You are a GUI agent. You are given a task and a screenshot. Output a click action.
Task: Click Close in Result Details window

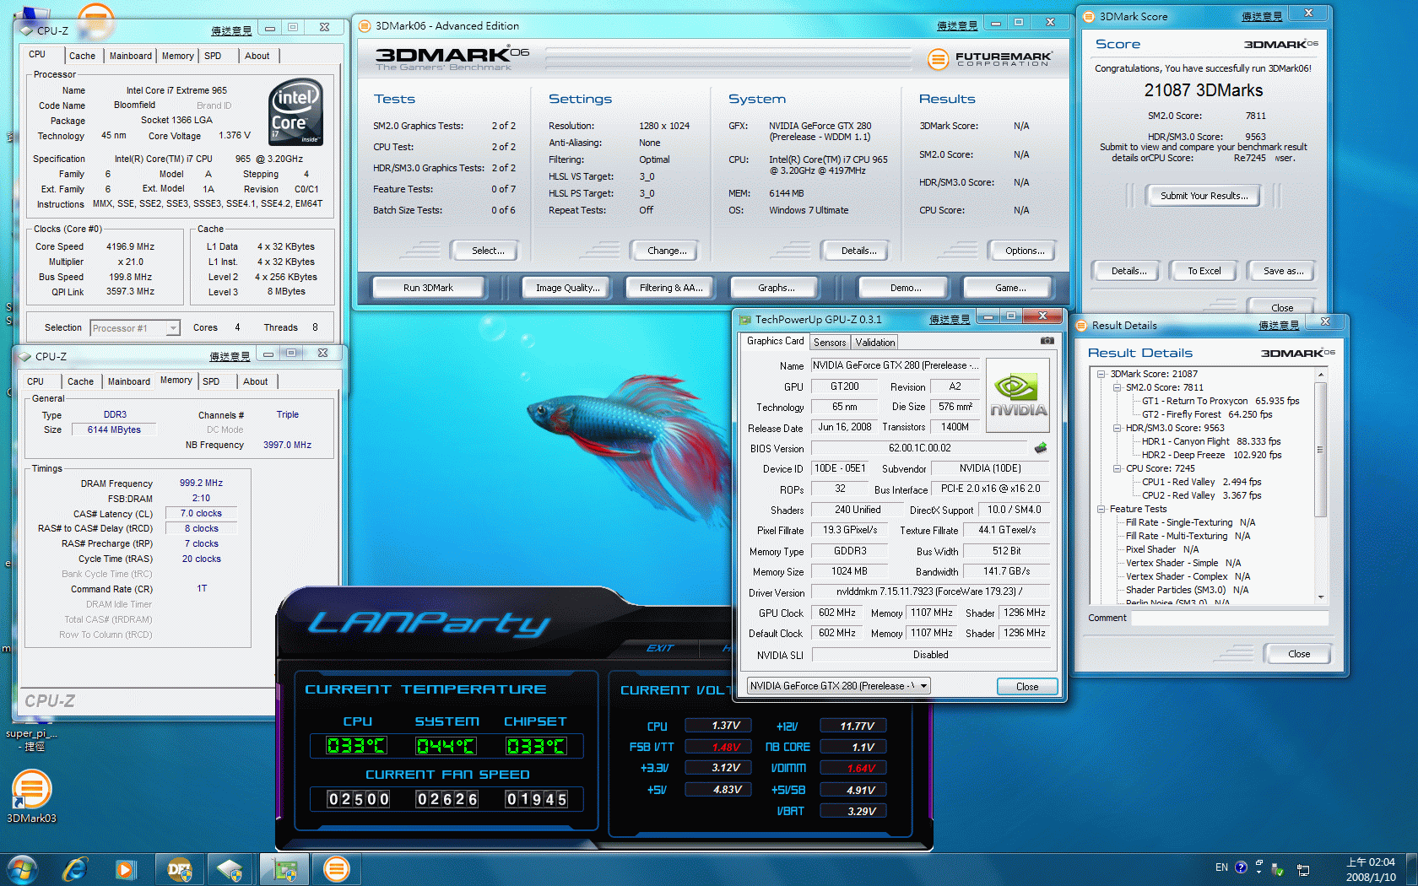(1299, 654)
